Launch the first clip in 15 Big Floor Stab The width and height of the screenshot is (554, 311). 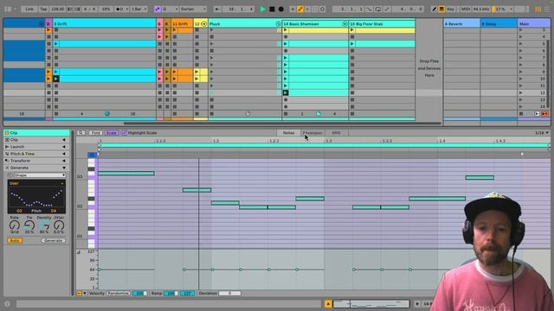352,30
